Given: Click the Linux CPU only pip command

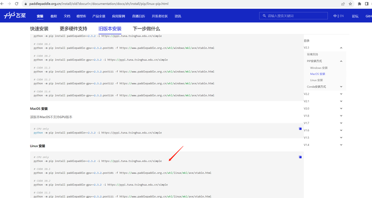Looking at the screenshot, I should tap(98, 161).
